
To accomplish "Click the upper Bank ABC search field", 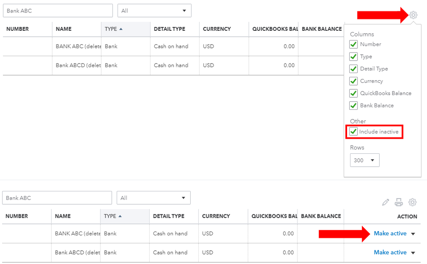I will (x=58, y=11).
